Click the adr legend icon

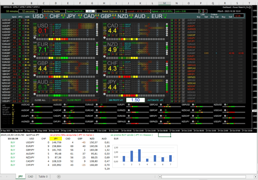[13, 105]
